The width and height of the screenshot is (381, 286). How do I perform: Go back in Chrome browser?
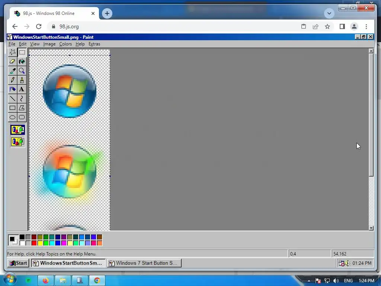tap(15, 26)
